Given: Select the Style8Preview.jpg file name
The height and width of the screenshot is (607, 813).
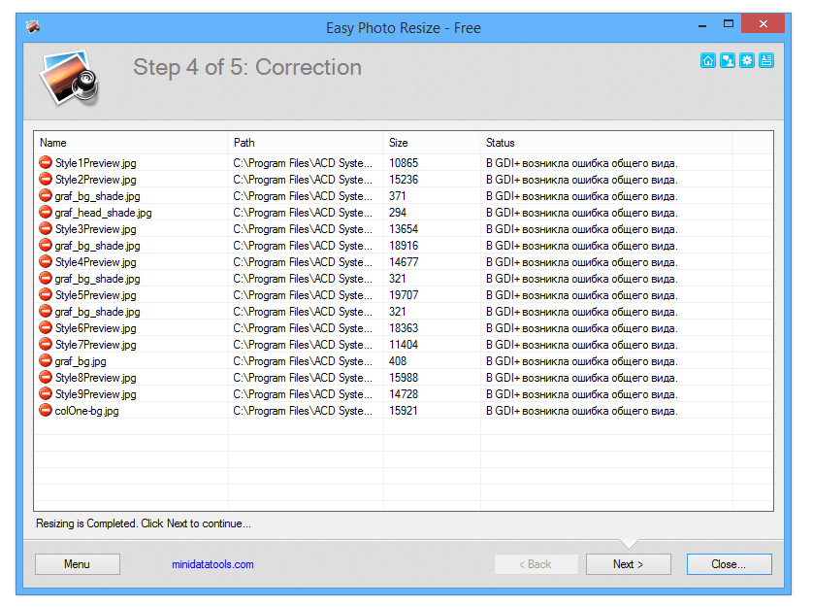Looking at the screenshot, I should pos(96,378).
